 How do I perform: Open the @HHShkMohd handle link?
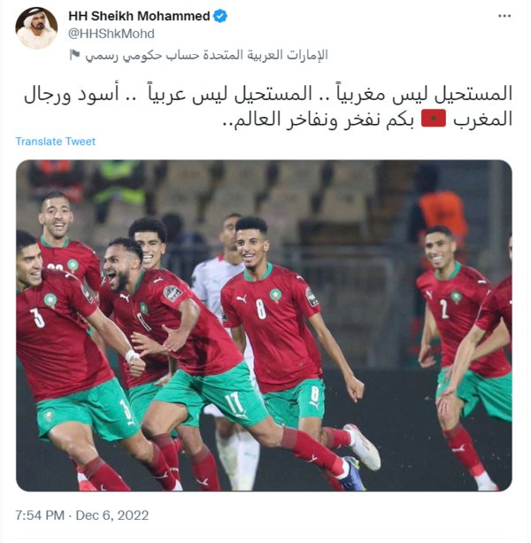point(112,34)
